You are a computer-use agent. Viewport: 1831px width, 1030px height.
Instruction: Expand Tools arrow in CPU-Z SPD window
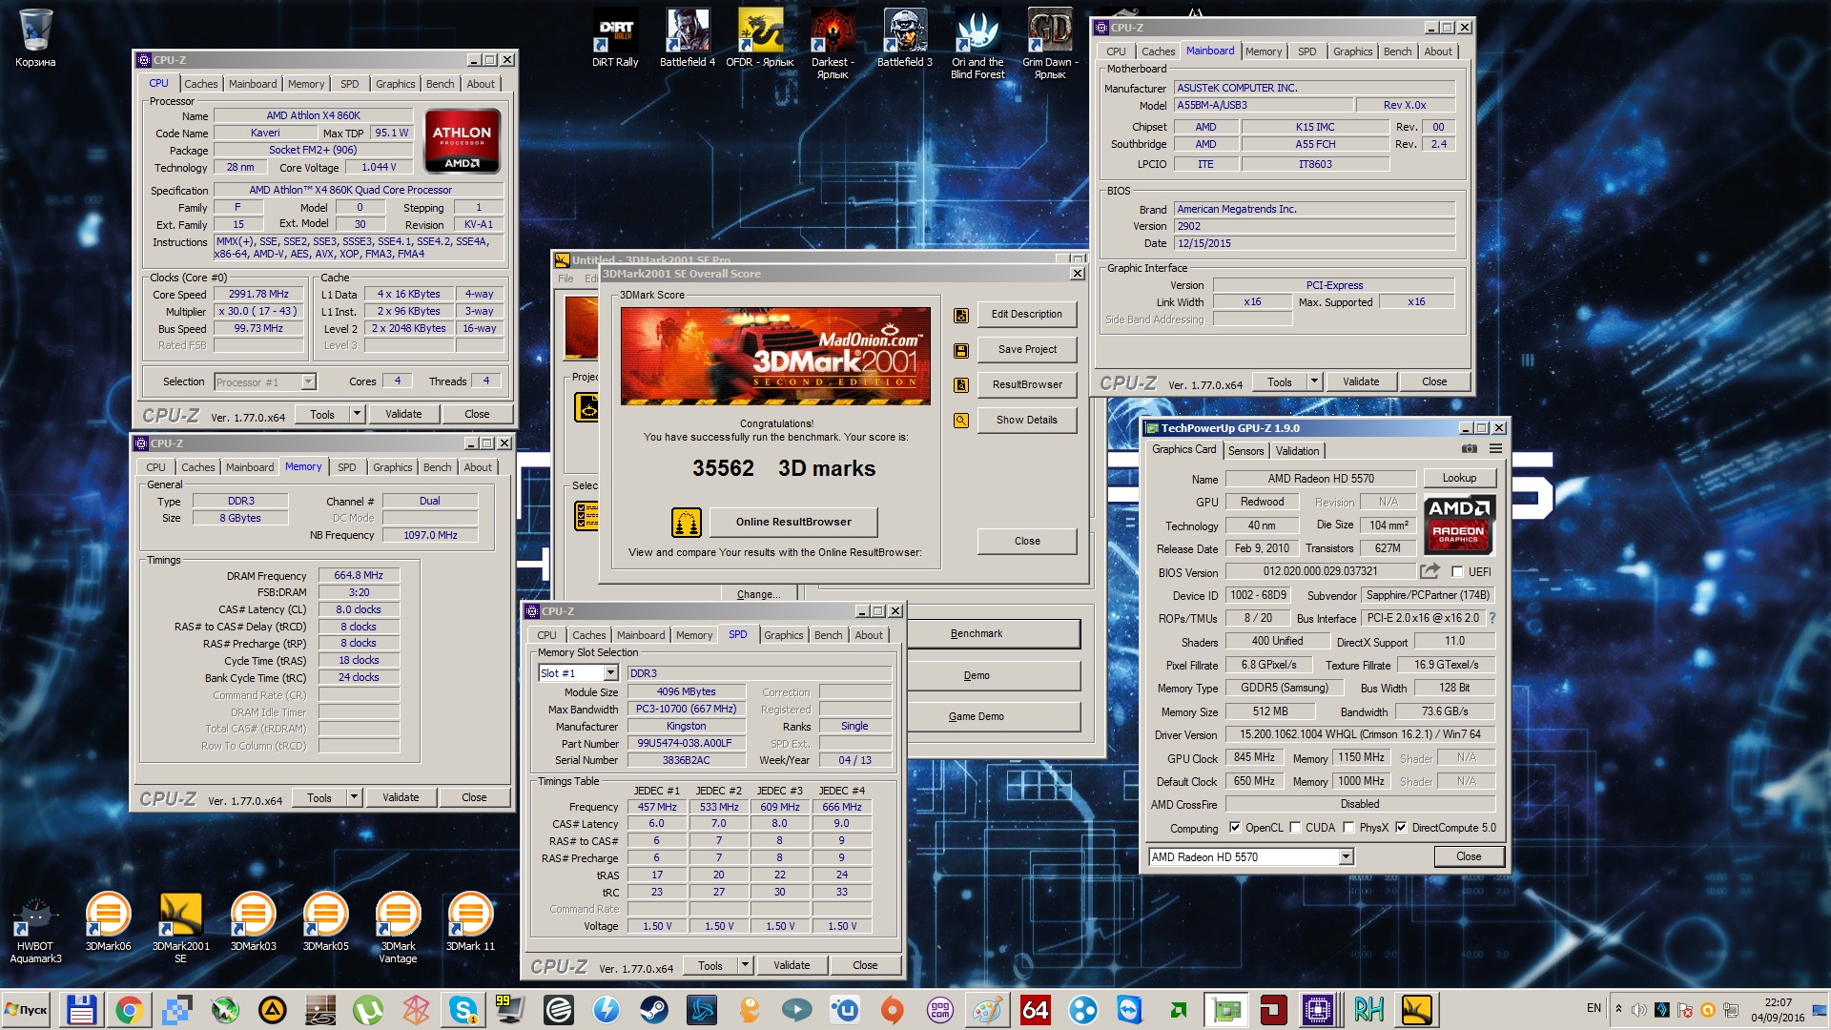click(x=746, y=965)
